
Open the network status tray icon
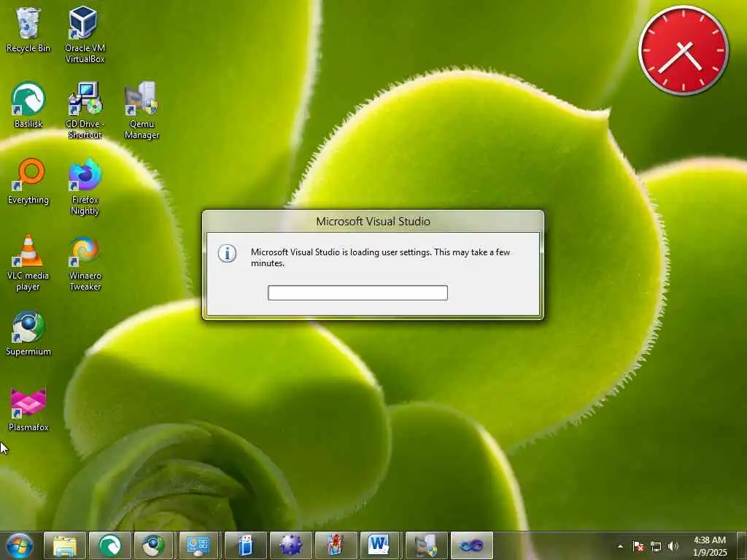tap(656, 546)
